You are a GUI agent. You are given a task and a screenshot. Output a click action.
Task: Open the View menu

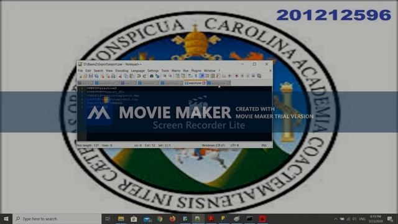click(109, 70)
